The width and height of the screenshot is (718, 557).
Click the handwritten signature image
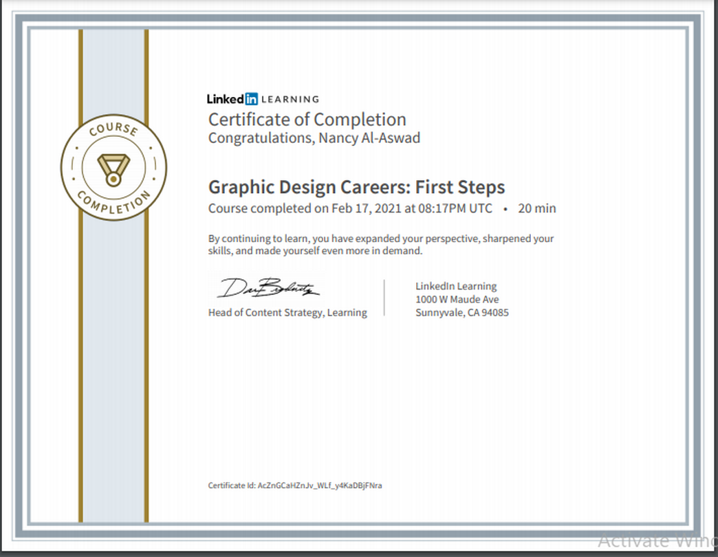(268, 287)
